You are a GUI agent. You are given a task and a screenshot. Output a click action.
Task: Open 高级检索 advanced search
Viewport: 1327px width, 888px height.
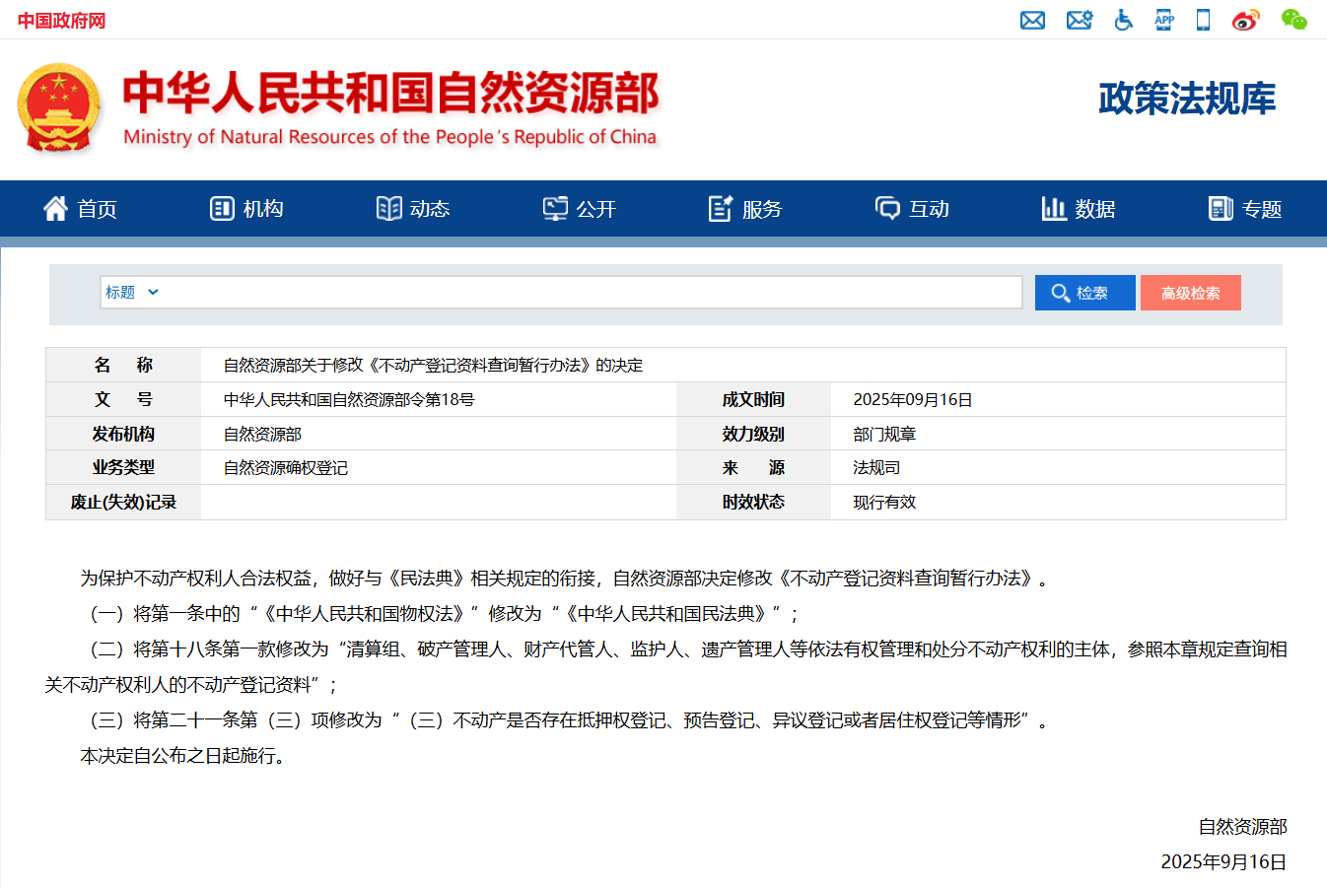tap(1191, 293)
